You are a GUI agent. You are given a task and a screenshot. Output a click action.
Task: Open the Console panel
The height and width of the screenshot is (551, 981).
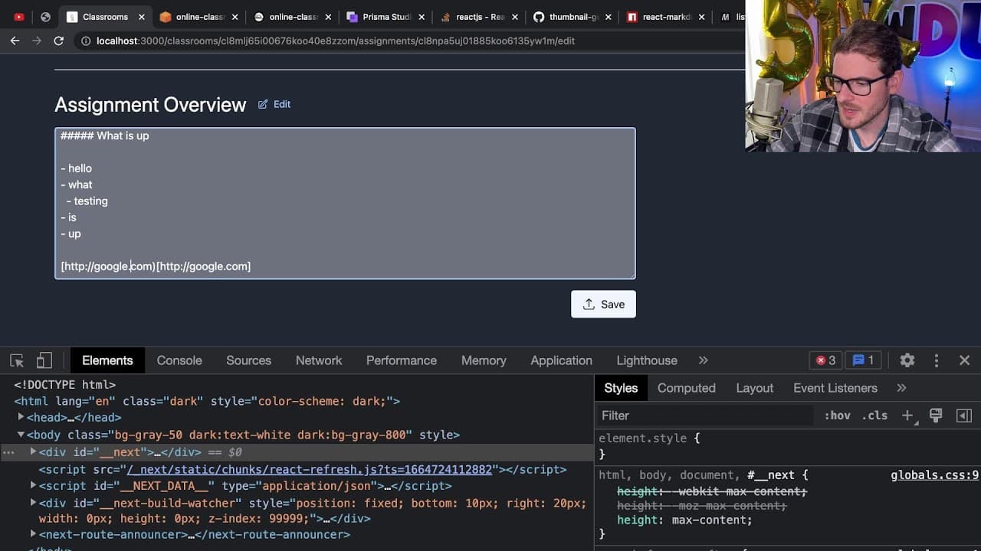[179, 360]
